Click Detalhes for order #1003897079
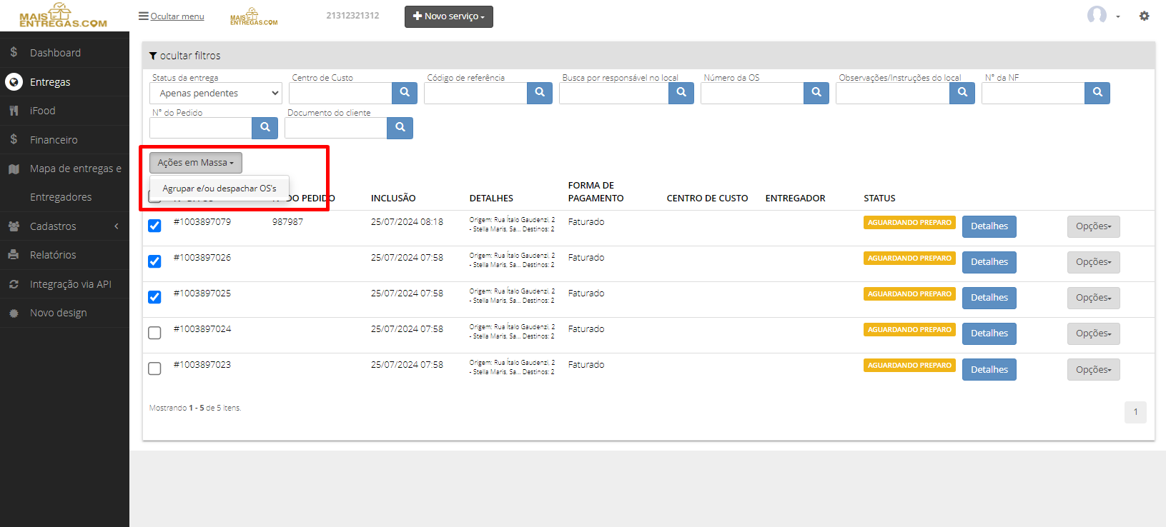Image resolution: width=1166 pixels, height=527 pixels. (x=989, y=226)
